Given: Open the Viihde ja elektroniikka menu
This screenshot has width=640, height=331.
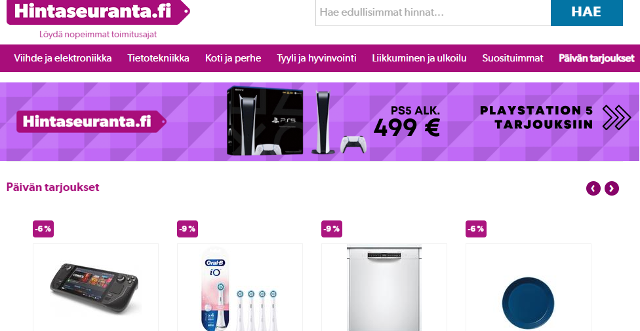Looking at the screenshot, I should click(63, 58).
